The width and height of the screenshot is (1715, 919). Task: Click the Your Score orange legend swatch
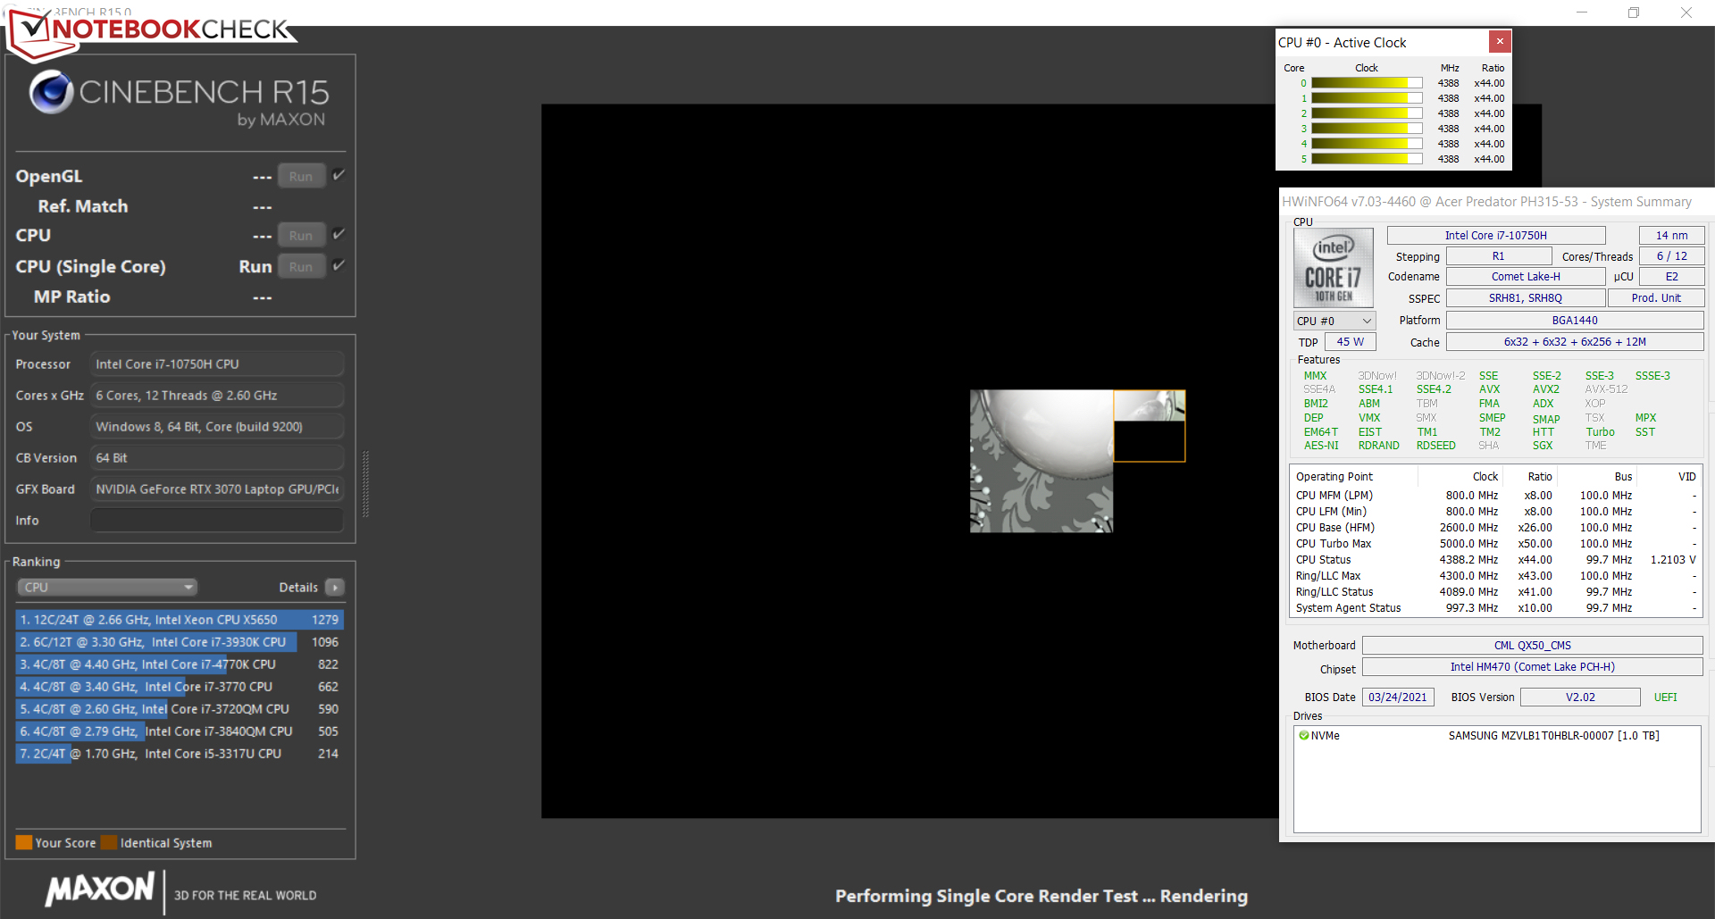(24, 843)
